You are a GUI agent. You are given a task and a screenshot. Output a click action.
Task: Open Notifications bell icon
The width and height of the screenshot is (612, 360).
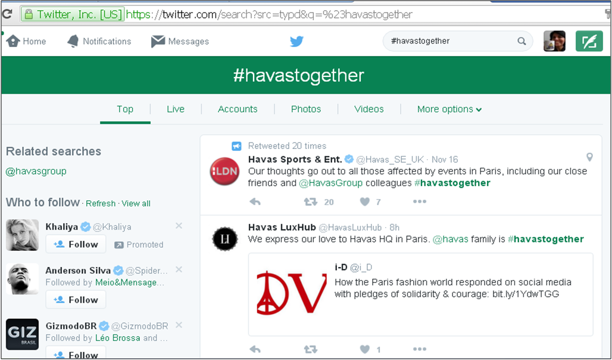[73, 41]
